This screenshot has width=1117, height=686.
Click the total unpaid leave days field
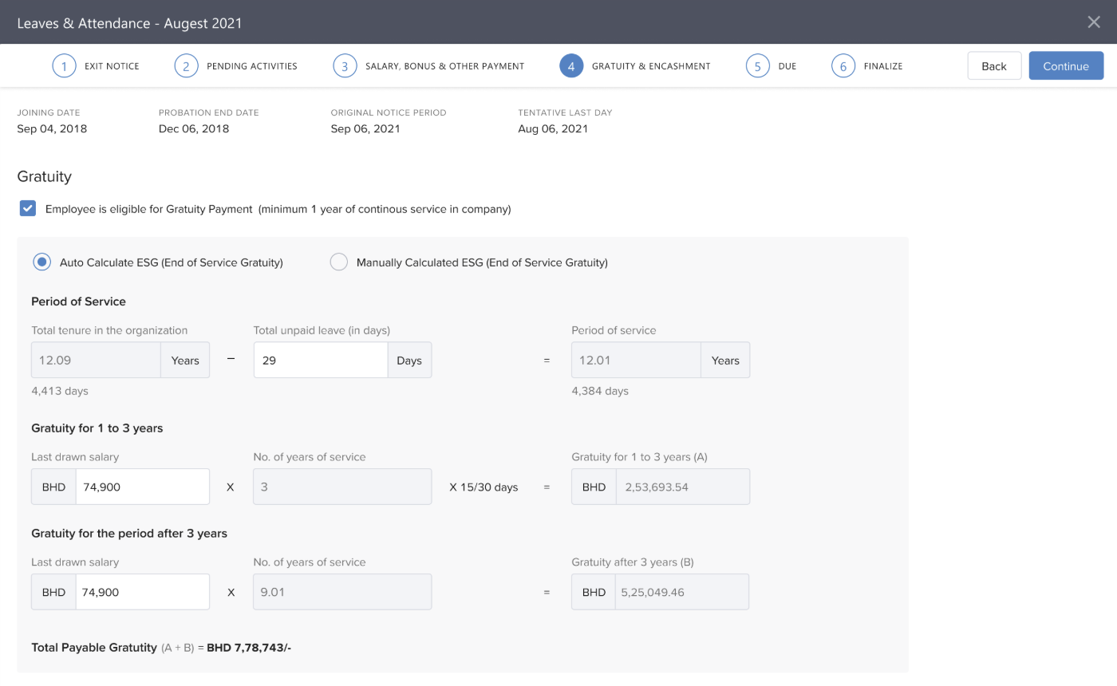pyautogui.click(x=320, y=361)
